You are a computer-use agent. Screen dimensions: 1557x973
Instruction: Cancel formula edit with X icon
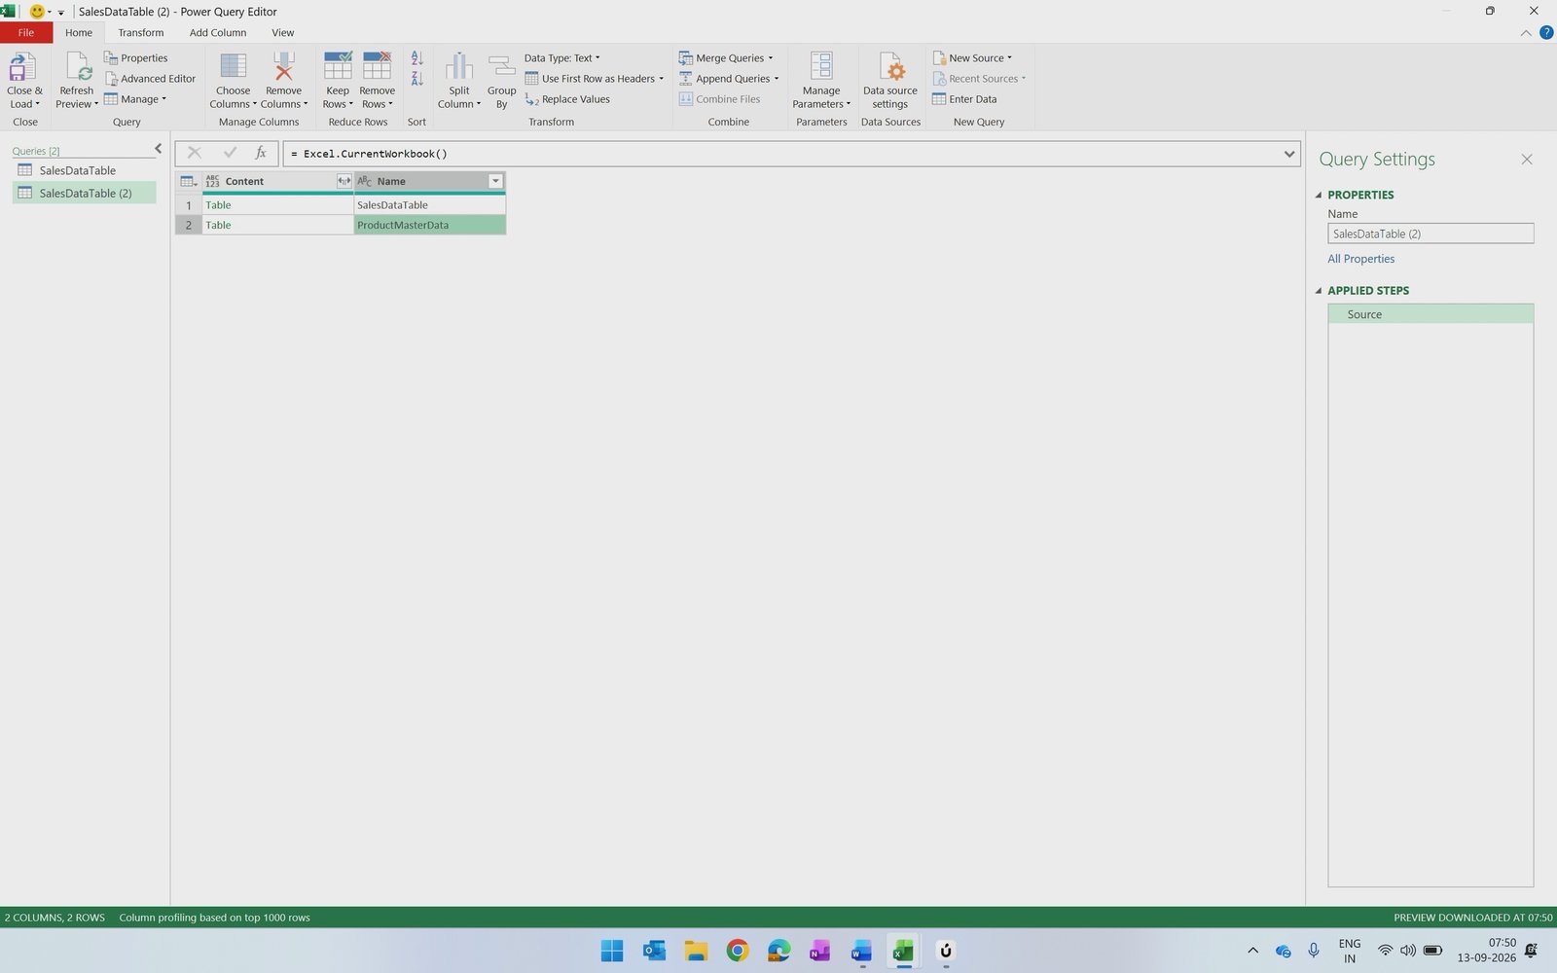click(195, 153)
